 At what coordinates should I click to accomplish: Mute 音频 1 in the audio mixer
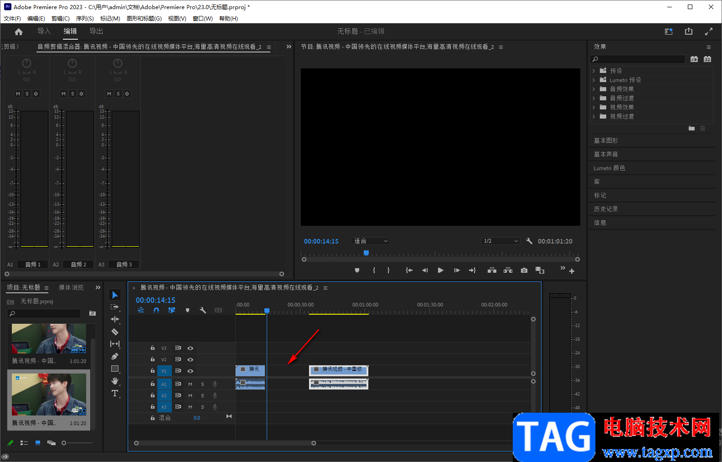point(18,94)
